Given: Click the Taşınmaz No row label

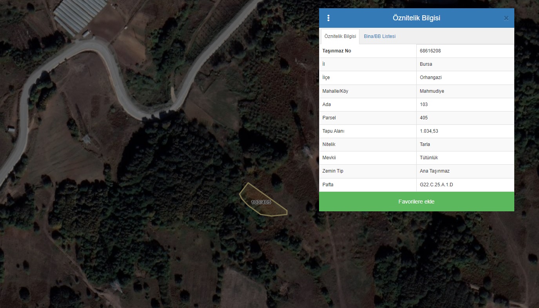Looking at the screenshot, I should click(337, 51).
